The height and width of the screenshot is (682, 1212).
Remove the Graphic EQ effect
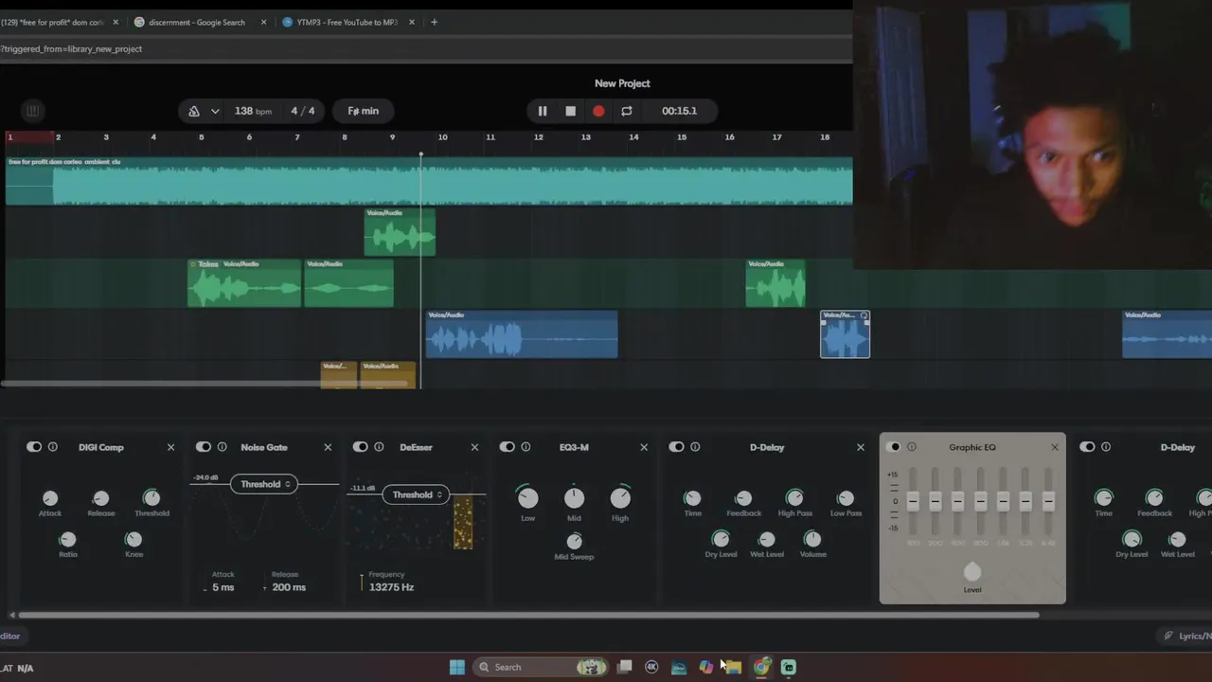coord(1055,447)
